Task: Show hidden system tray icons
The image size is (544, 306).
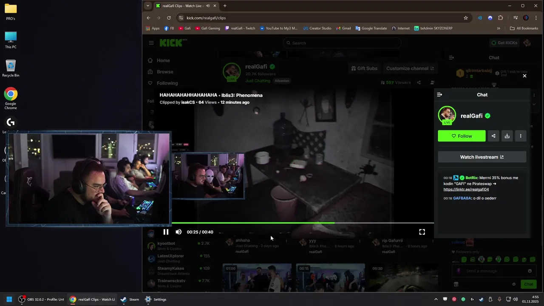Action: [x=436, y=299]
